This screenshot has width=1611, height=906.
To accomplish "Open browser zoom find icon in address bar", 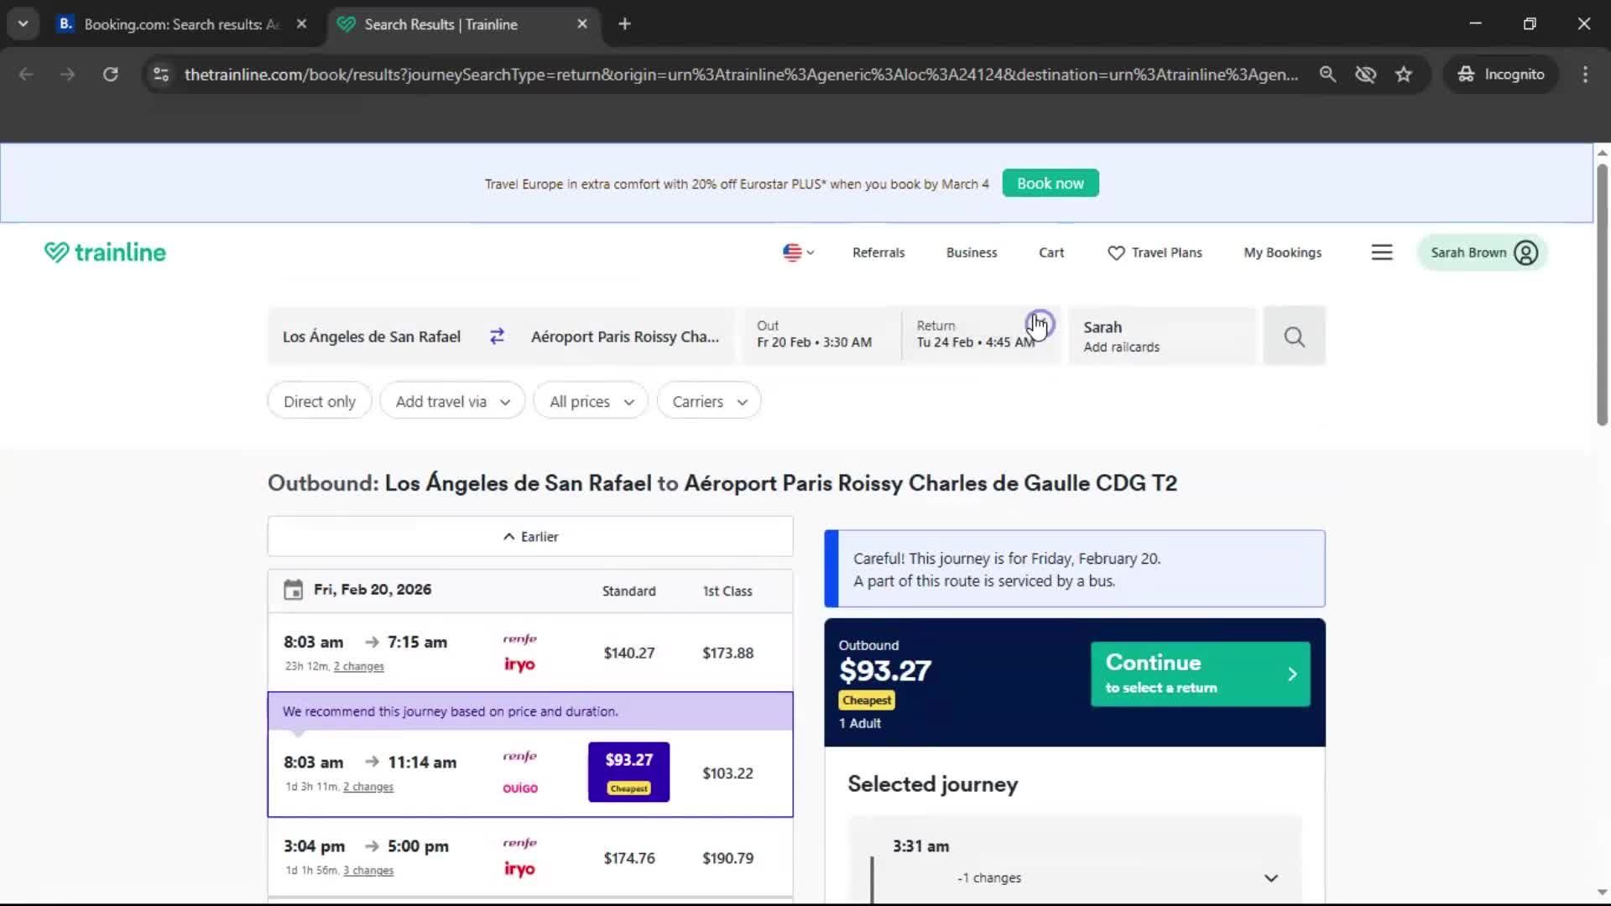I will click(1327, 74).
